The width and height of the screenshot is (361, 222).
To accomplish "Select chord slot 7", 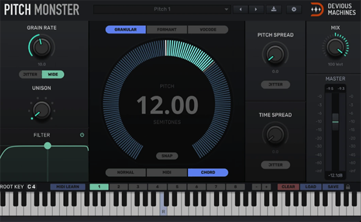I will pyautogui.click(x=216, y=187).
